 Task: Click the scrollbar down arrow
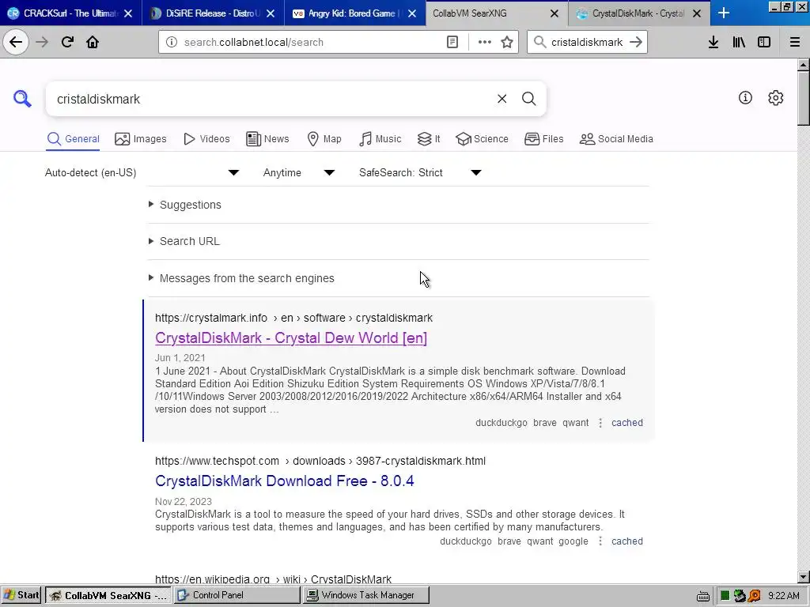click(804, 577)
